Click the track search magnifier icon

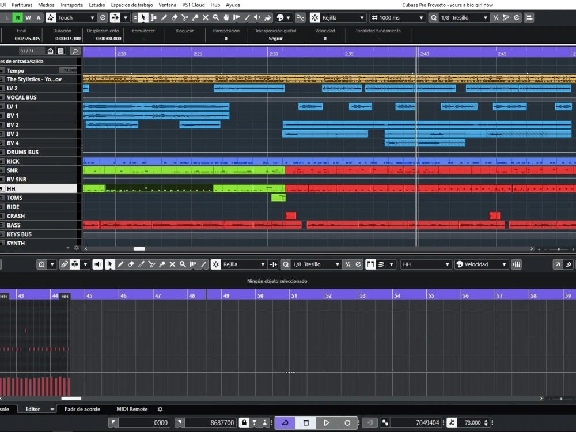coord(75,51)
